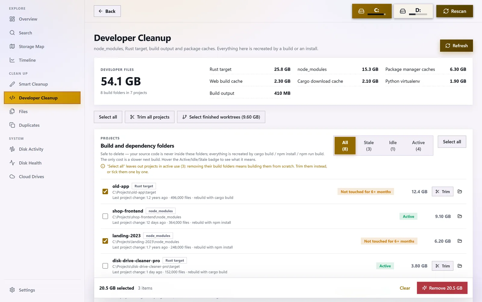Open the old-app folder using its folder icon
Screen dimensions: 482x302
pos(460,191)
